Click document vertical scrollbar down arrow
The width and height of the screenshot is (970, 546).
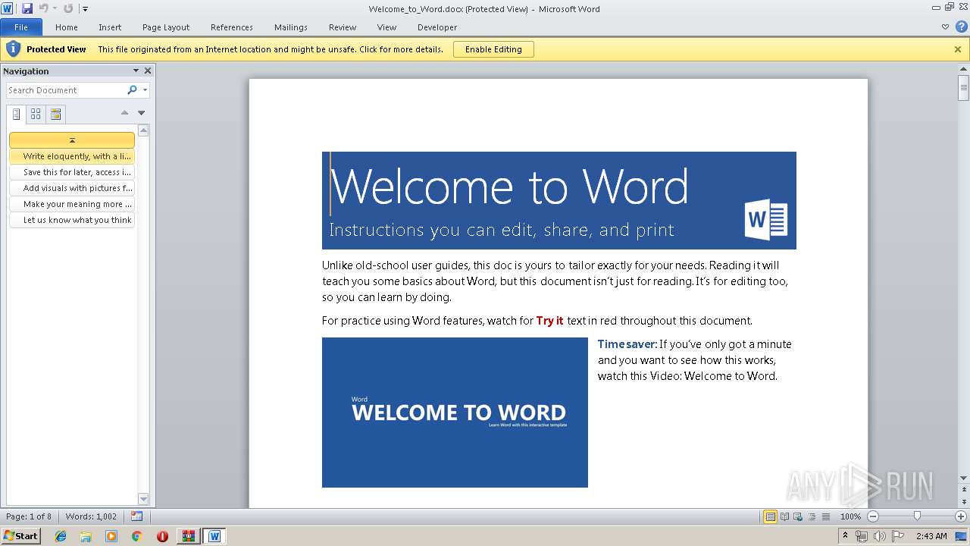pyautogui.click(x=964, y=479)
